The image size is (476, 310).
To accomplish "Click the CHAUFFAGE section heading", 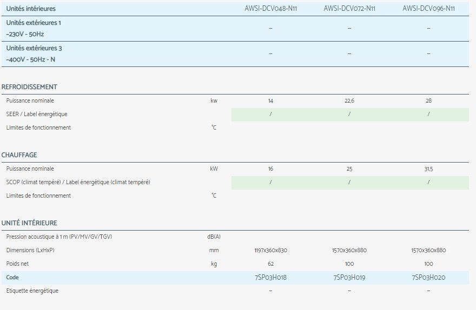I will click(x=19, y=155).
